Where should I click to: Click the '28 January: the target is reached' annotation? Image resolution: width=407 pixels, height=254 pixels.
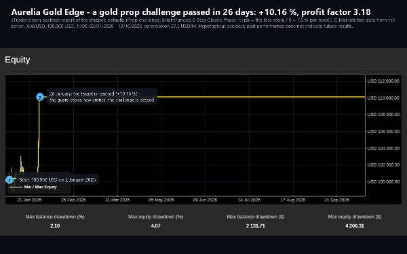click(x=102, y=97)
